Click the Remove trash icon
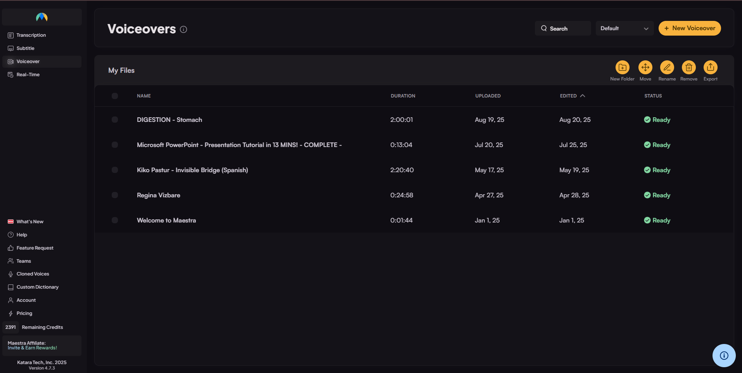Viewport: 742px width, 373px height. coord(688,67)
